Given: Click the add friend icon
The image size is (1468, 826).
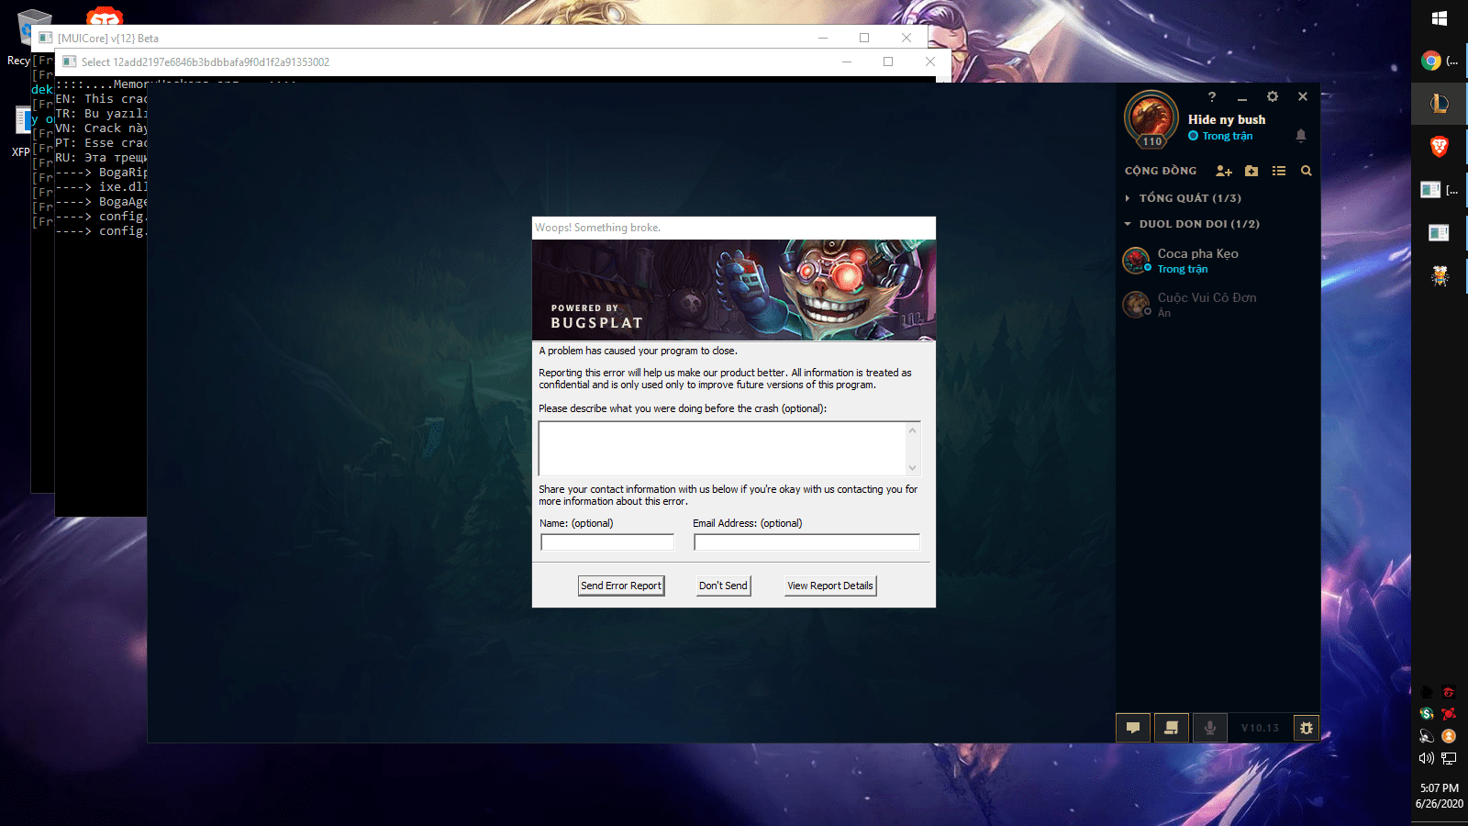Looking at the screenshot, I should click(x=1224, y=171).
